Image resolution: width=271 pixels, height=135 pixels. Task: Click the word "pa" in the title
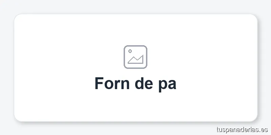click(x=167, y=84)
